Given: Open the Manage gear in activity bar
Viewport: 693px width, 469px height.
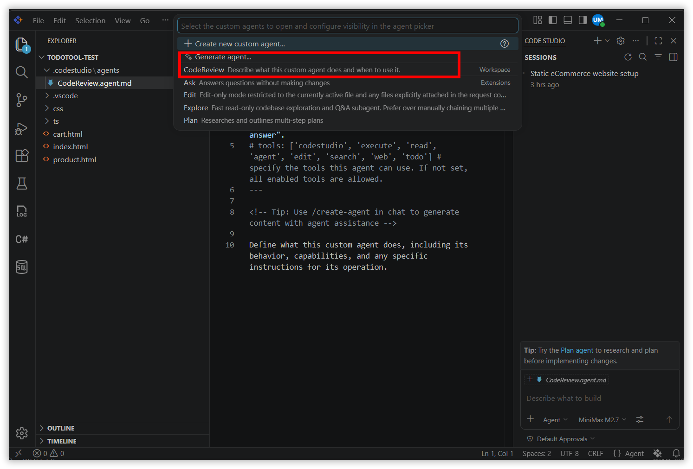Looking at the screenshot, I should [x=22, y=433].
